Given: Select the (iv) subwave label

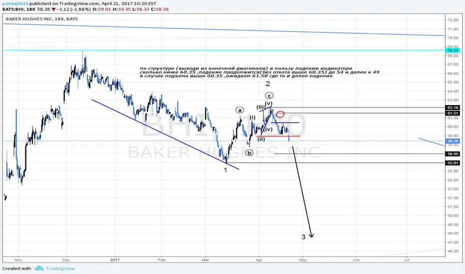Looking at the screenshot, I should pyautogui.click(x=268, y=130).
